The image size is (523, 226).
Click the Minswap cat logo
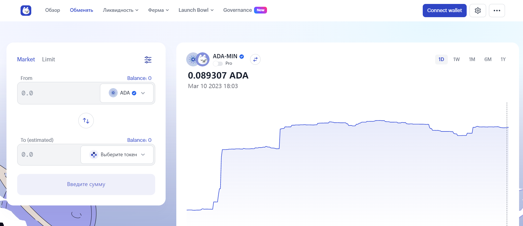[26, 10]
